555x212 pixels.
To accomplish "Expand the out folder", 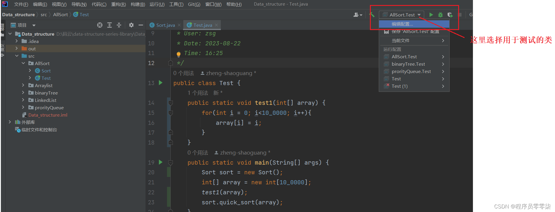I will pos(17,49).
